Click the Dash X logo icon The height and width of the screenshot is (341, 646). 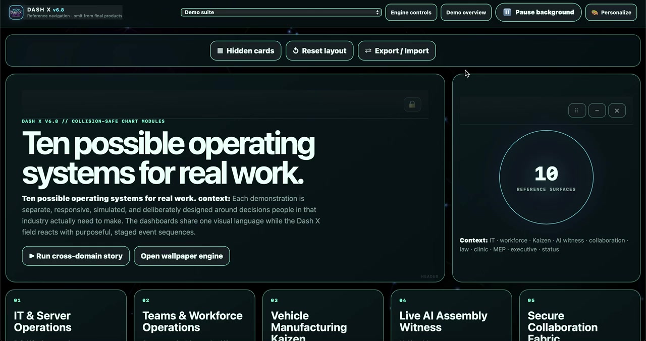(x=16, y=12)
